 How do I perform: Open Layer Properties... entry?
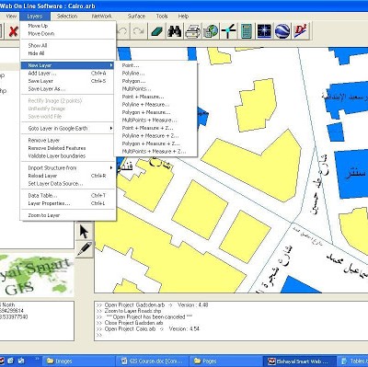pos(68,203)
